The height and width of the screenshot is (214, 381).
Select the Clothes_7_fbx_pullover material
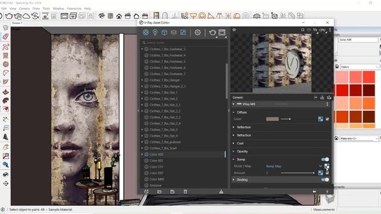pyautogui.click(x=165, y=142)
